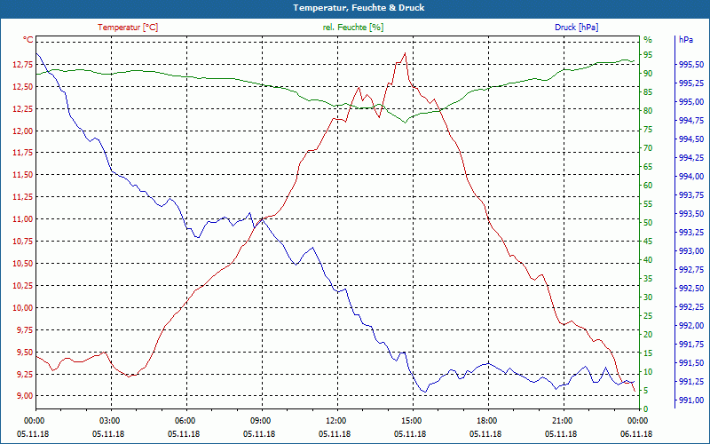Click the red '°C' axis unit label
The width and height of the screenshot is (710, 444).
pyautogui.click(x=28, y=40)
